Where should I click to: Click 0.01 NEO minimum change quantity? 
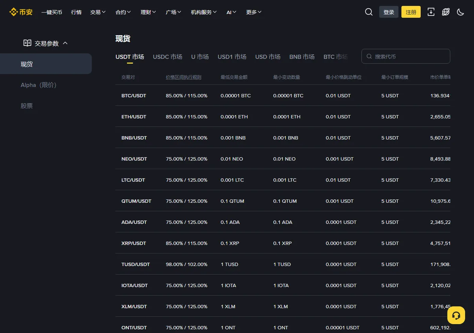coord(284,159)
